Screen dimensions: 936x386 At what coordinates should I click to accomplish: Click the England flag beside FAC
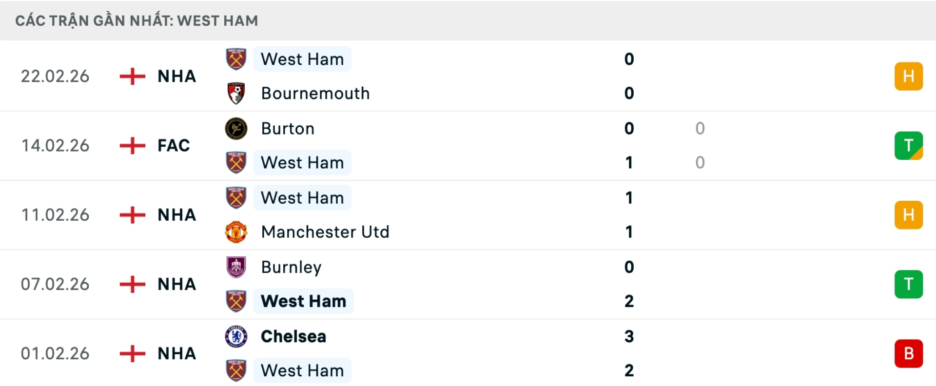coord(132,145)
